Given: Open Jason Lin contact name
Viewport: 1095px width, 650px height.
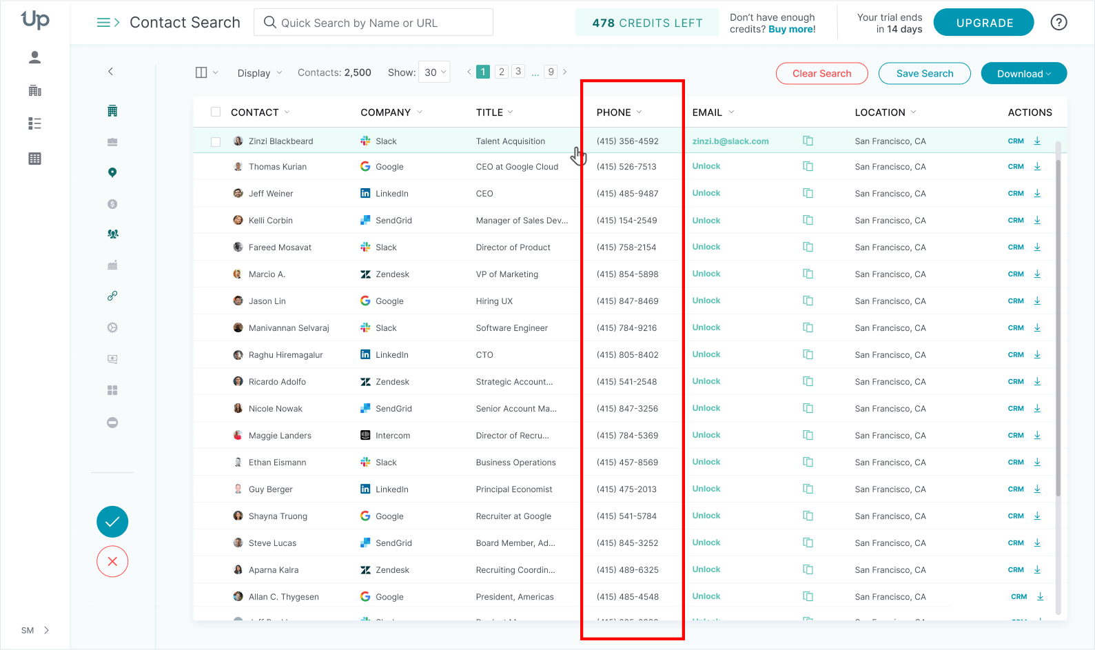Looking at the screenshot, I should click(x=267, y=301).
